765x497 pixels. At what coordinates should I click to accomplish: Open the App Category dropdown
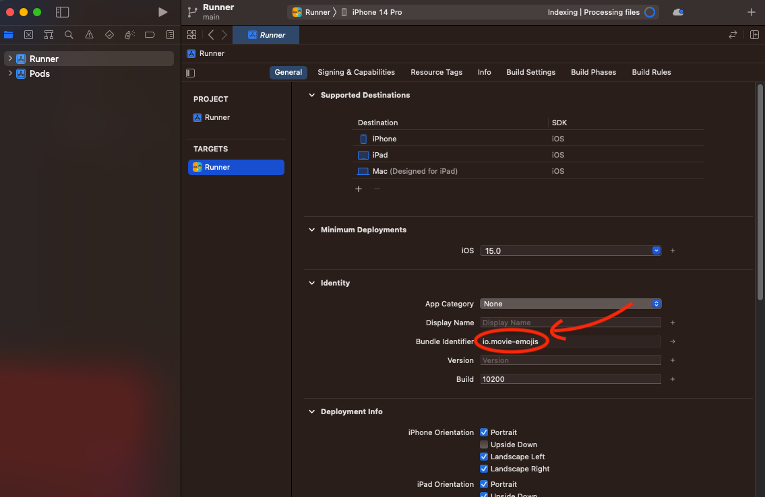click(x=570, y=304)
